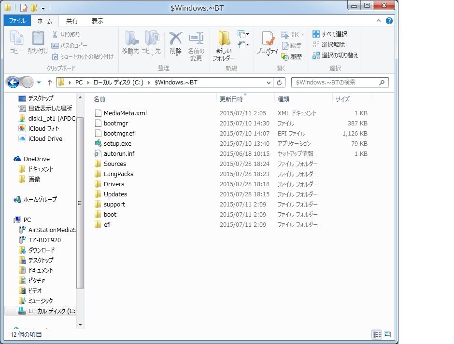Select ダウンロード in the navigation pane
Screen dimensions: 454x344
(42, 250)
